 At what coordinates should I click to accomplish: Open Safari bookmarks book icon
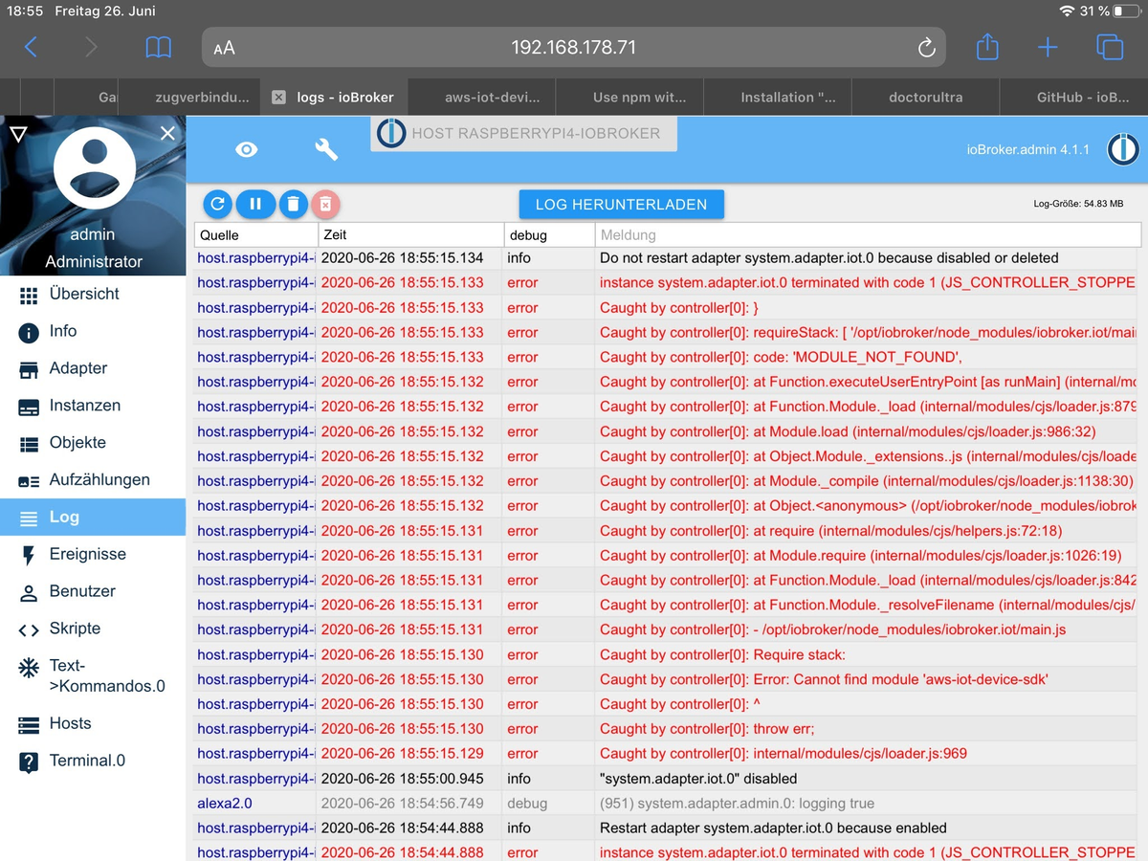pyautogui.click(x=158, y=47)
